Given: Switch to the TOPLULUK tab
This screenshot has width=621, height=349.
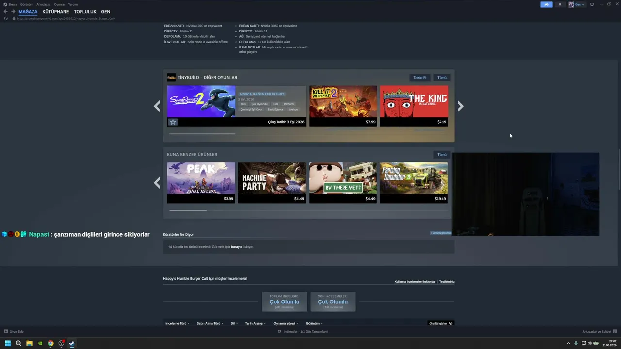Looking at the screenshot, I should pyautogui.click(x=85, y=12).
